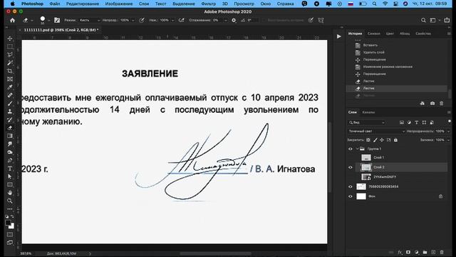Select the Gradient tool
This screenshot has height=257, width=456.
click(x=10, y=136)
